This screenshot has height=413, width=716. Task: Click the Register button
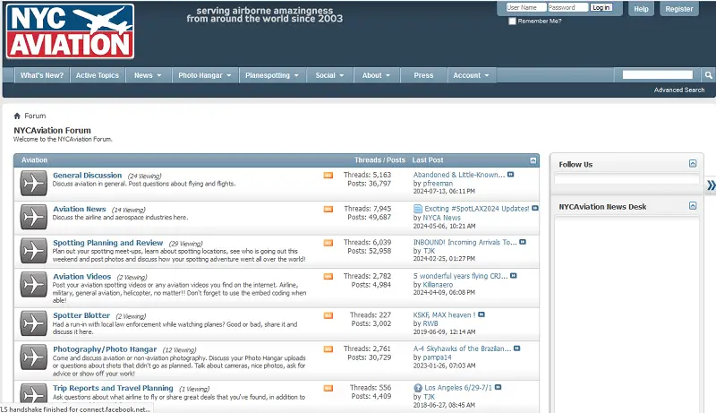coord(679,9)
